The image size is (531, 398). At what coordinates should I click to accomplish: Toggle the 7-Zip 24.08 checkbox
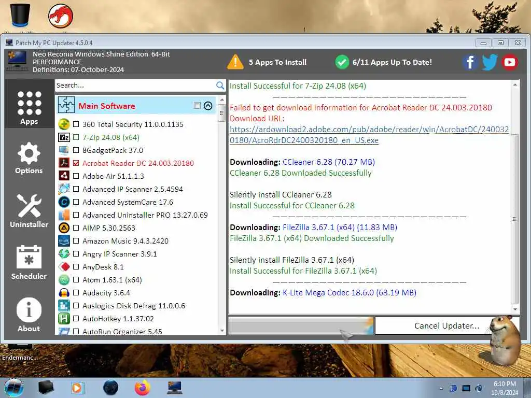click(76, 137)
